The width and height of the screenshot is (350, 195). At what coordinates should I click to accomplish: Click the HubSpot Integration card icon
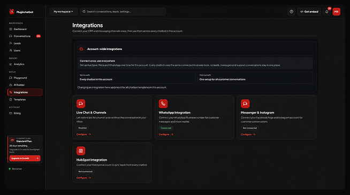pyautogui.click(x=81, y=151)
